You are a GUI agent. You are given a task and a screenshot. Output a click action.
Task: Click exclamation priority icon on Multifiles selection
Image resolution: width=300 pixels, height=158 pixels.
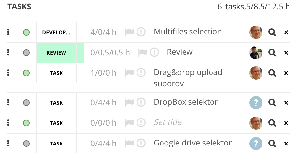pyautogui.click(x=141, y=32)
